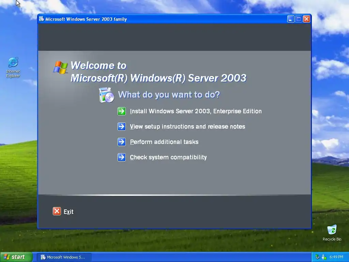This screenshot has height=262, width=349.
Task: Open Internet Explorer desktop icon
Action: click(13, 67)
